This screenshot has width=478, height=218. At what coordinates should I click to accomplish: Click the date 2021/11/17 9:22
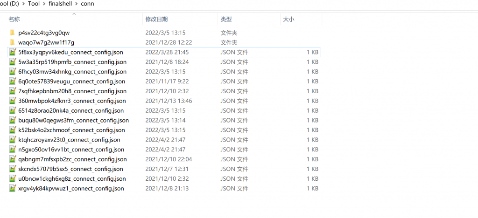tap(167, 81)
